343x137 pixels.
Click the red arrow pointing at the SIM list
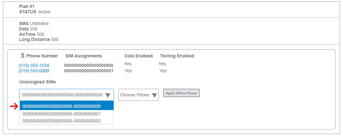[14, 107]
